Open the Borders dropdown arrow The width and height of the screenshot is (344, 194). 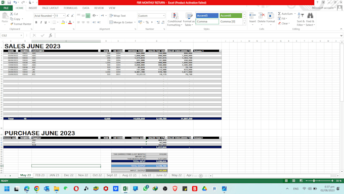coord(58,22)
